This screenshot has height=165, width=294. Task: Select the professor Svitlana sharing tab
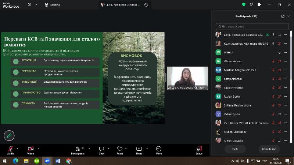pyautogui.click(x=120, y=5)
